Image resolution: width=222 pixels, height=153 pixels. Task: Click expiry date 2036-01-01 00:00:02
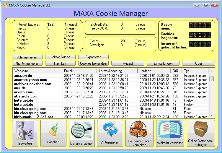tap(154, 76)
